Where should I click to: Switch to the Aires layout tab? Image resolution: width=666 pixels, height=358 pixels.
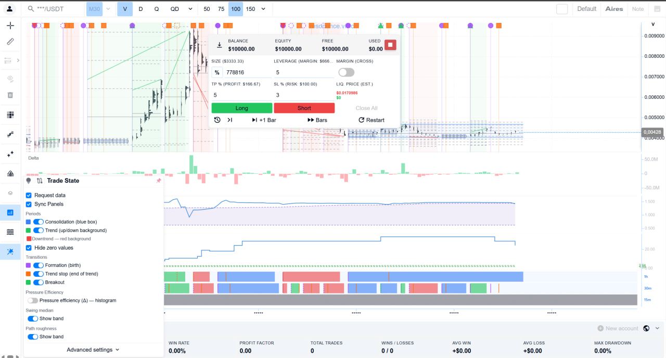pos(614,9)
